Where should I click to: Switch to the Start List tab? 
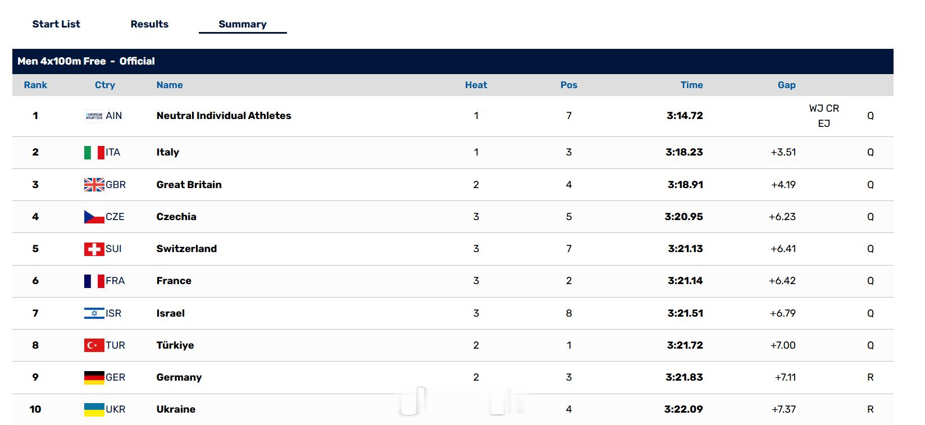pyautogui.click(x=56, y=24)
